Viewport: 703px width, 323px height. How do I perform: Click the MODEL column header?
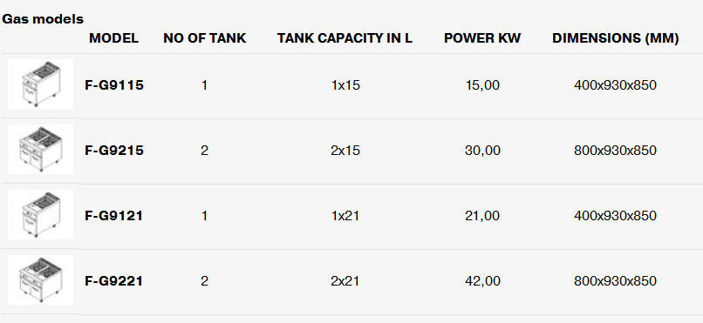[x=114, y=38]
